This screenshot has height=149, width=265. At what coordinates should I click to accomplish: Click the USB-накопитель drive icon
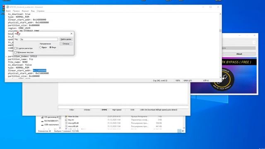[42, 125]
